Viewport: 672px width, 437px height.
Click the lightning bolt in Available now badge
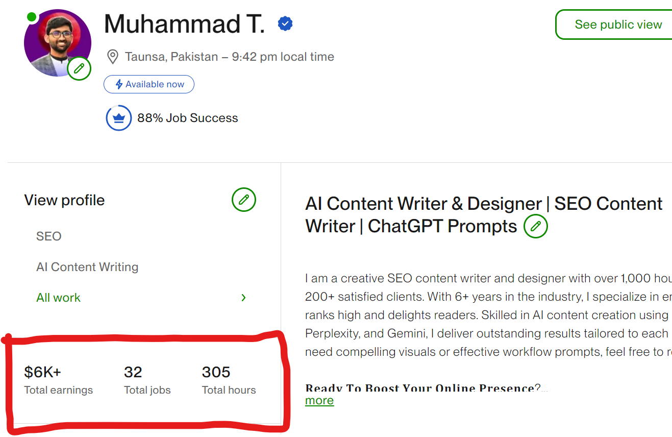118,84
